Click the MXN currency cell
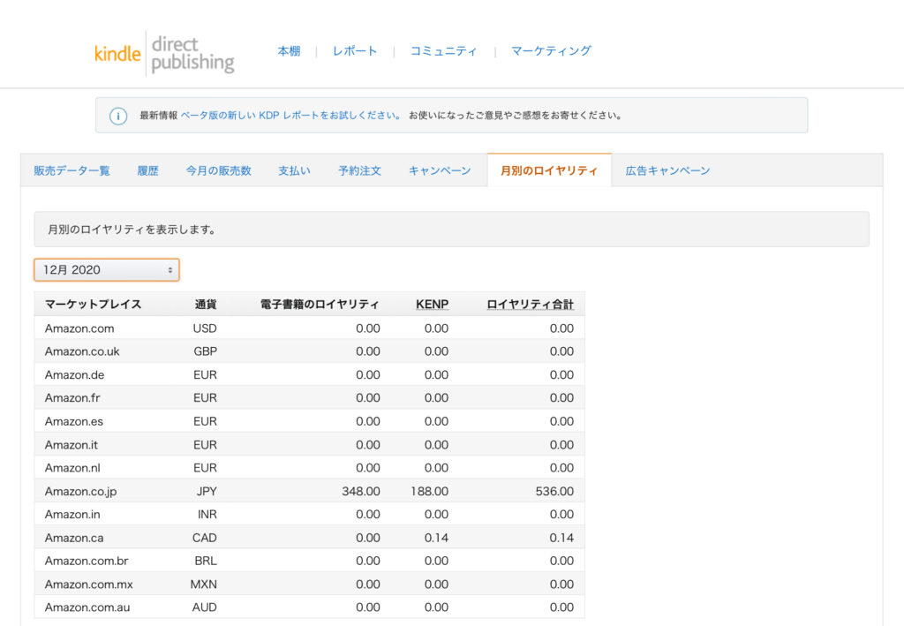This screenshot has width=904, height=626. 204,585
